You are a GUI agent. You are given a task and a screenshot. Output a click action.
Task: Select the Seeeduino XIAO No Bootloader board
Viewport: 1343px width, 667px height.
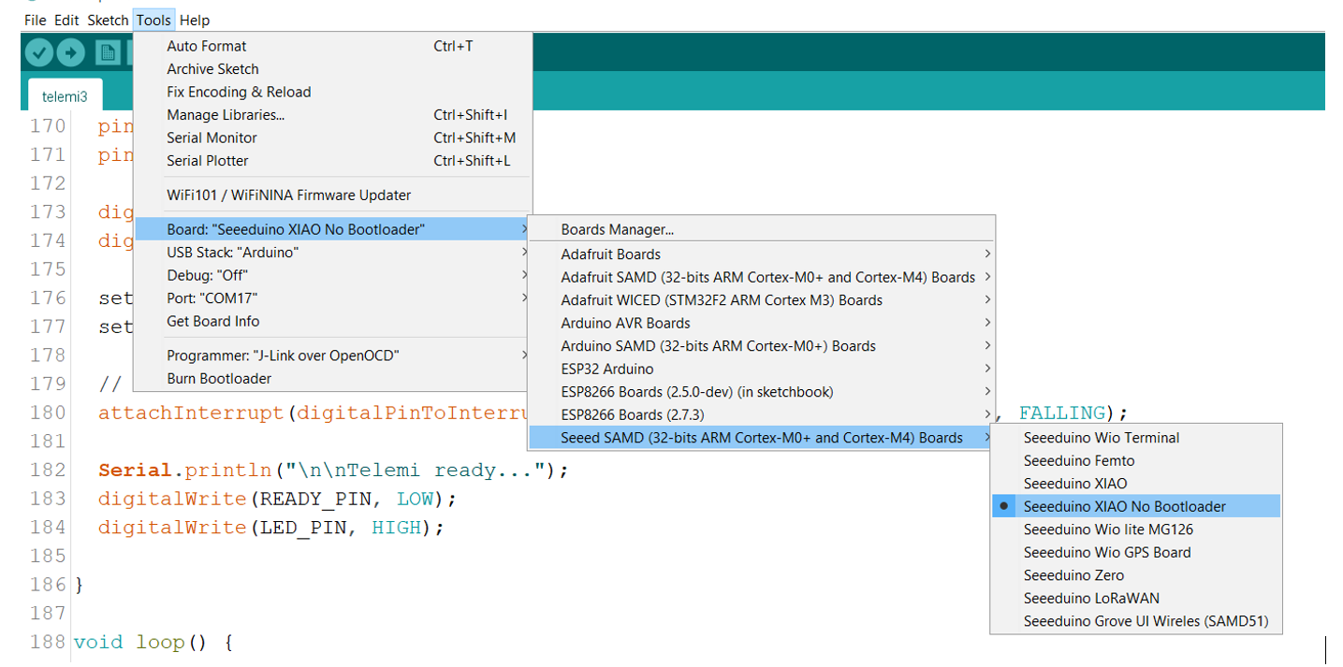pos(1124,506)
